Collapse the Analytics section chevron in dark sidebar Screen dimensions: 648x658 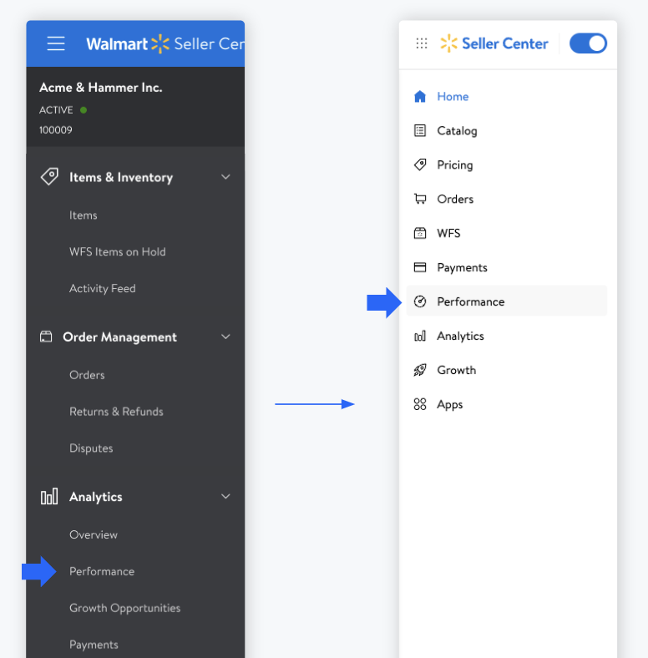point(225,496)
